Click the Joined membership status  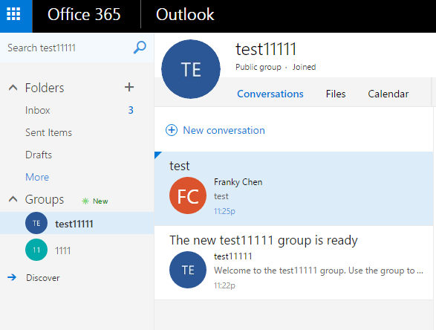pos(304,67)
